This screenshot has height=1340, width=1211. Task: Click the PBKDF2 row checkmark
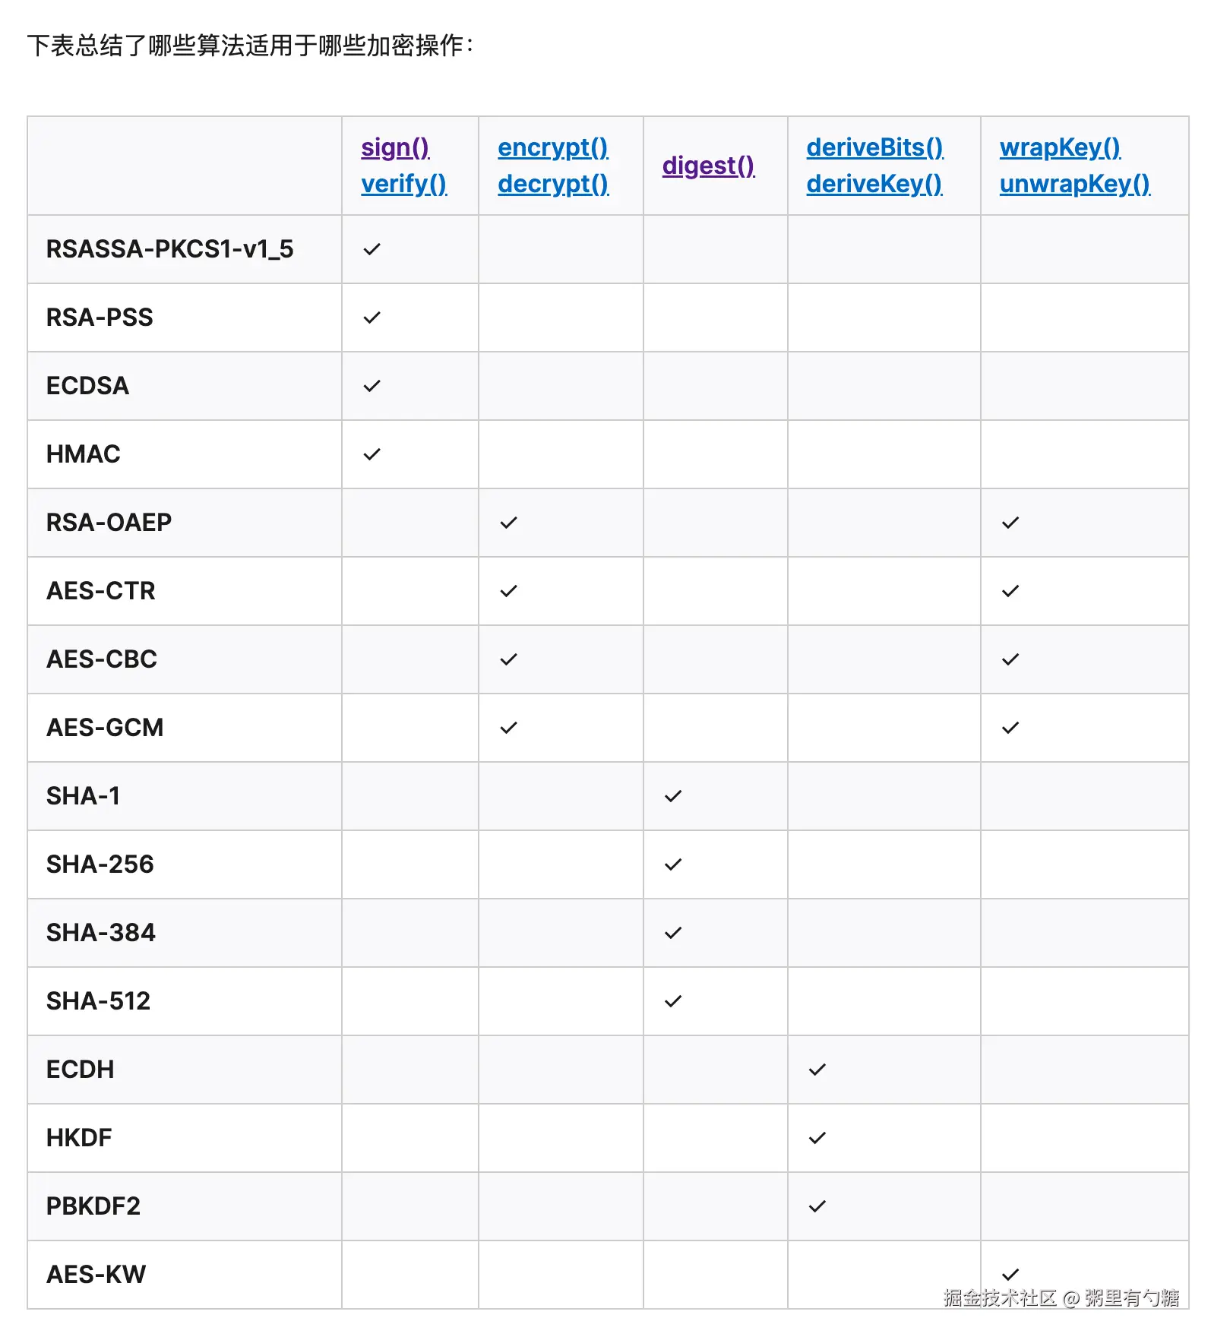(x=817, y=1206)
